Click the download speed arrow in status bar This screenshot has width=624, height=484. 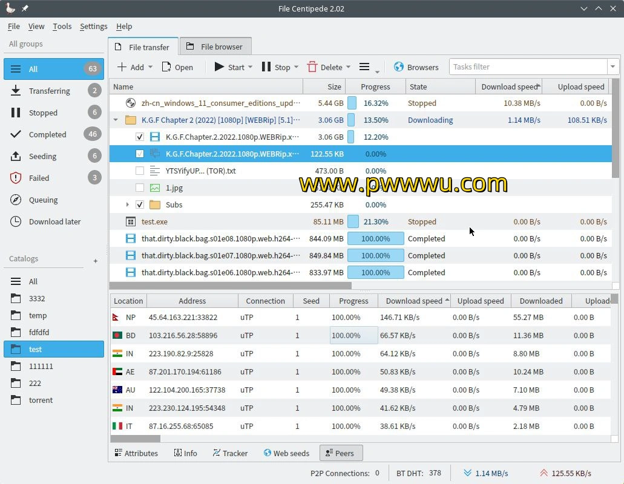468,473
